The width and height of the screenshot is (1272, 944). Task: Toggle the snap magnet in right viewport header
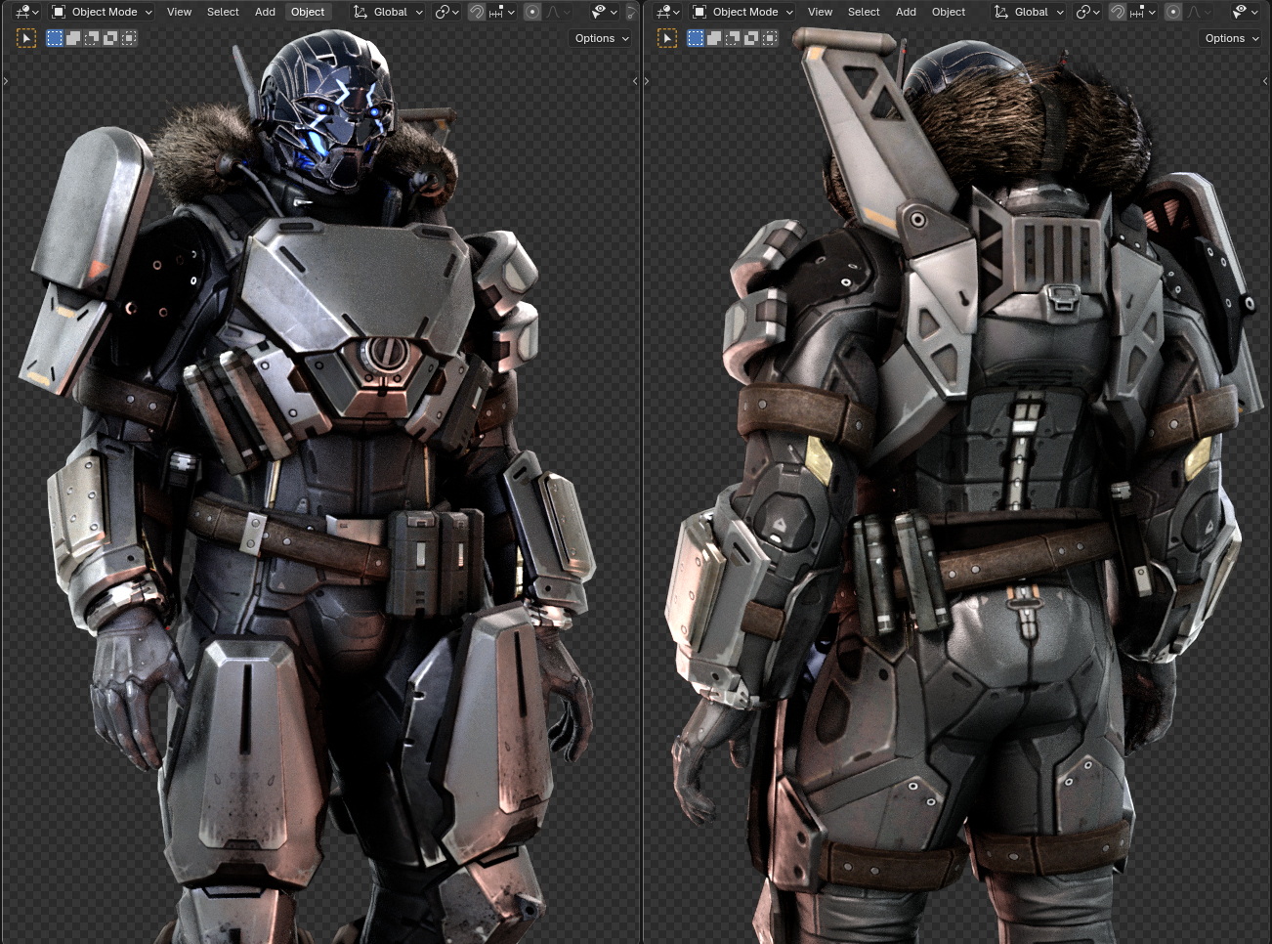coord(1118,12)
